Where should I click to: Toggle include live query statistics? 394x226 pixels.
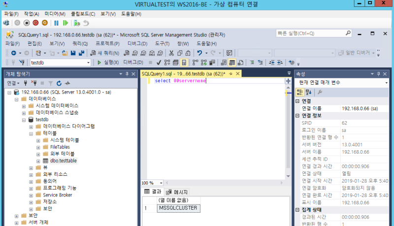tap(204, 63)
